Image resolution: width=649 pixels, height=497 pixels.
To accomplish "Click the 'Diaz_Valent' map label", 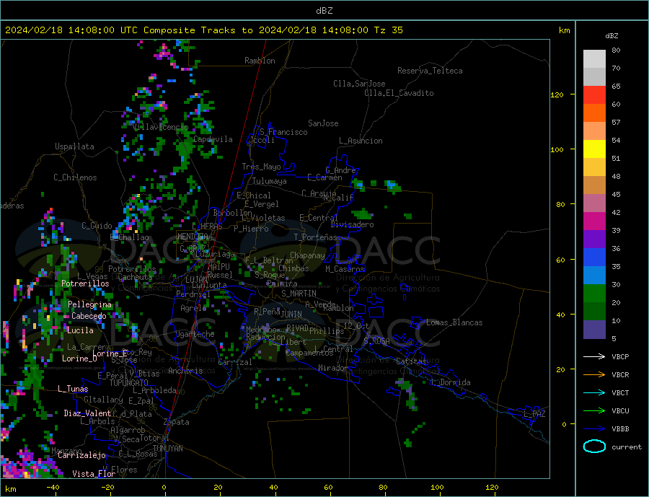I will click(87, 413).
